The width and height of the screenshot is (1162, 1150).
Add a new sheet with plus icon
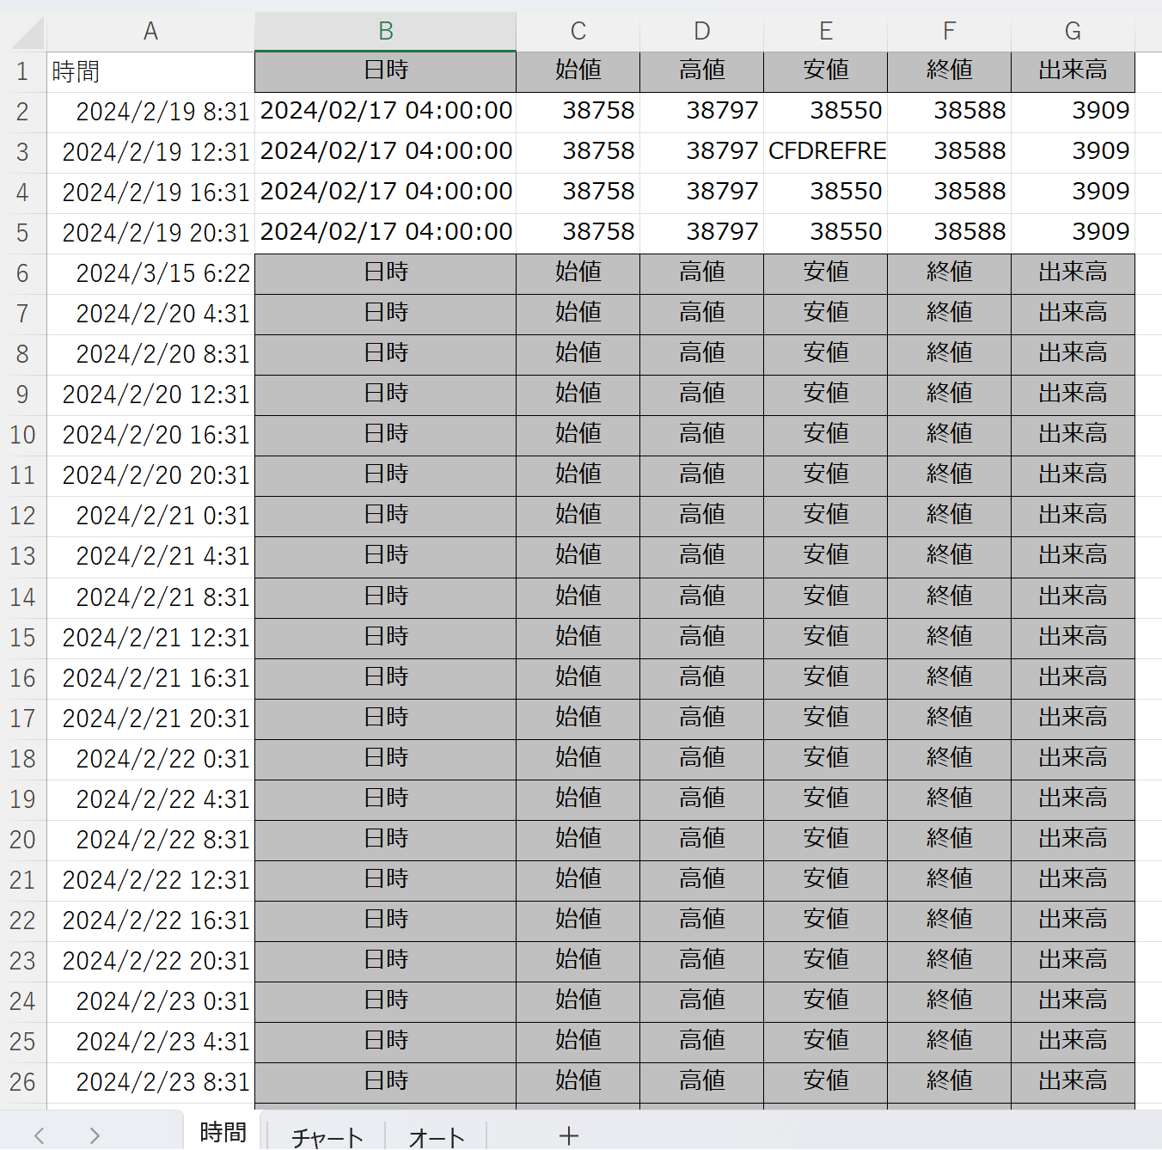tap(568, 1136)
